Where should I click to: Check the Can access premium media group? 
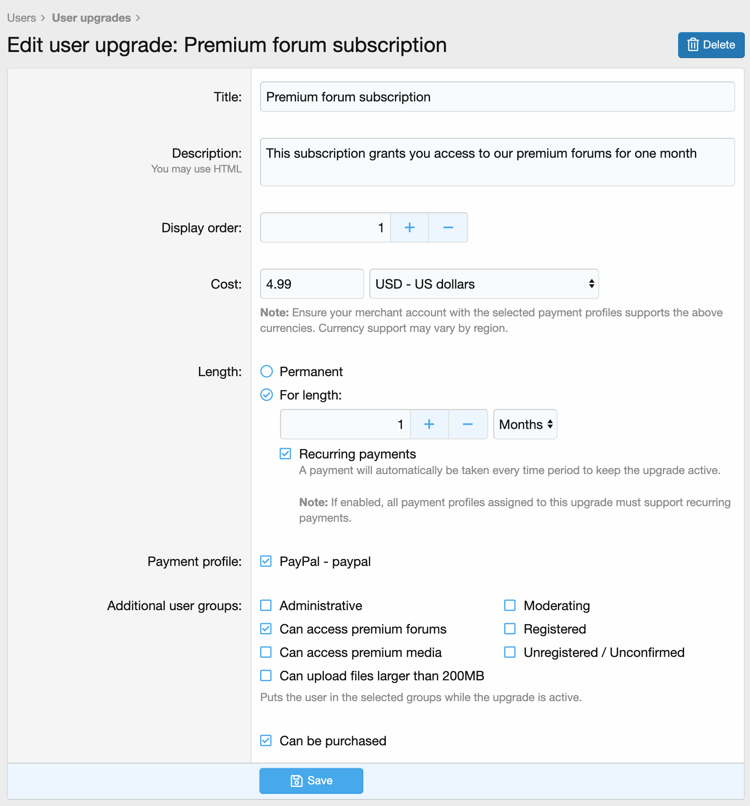(266, 652)
